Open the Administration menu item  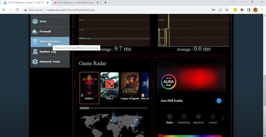50,42
